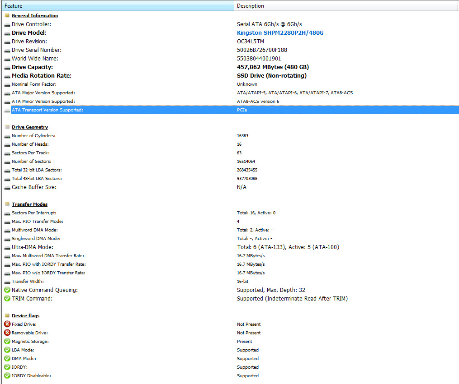Select the Max. Multiword DMA Transfer Rate label
Image resolution: width=459 pixels, height=384 pixels.
[48, 255]
